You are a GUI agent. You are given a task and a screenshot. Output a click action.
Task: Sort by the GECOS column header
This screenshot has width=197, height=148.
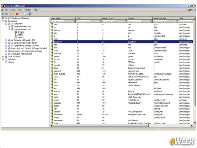point(140,18)
